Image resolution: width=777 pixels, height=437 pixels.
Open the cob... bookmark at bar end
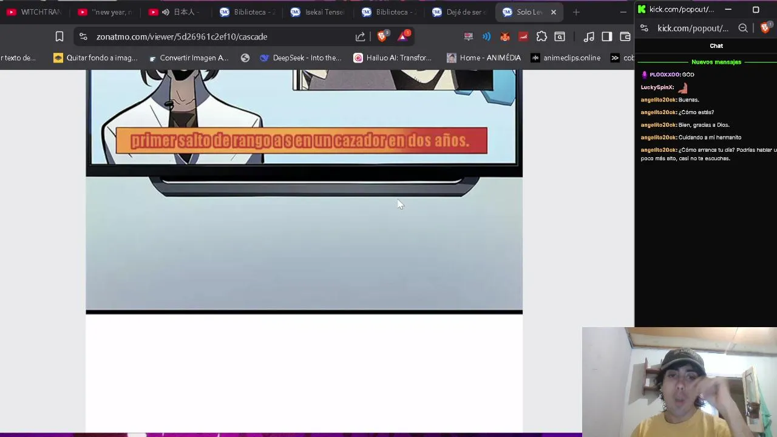[x=622, y=58]
